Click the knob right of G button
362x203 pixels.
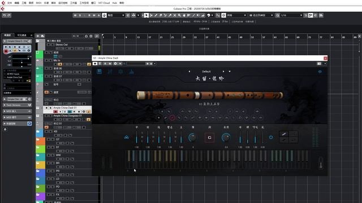[x=226, y=138]
